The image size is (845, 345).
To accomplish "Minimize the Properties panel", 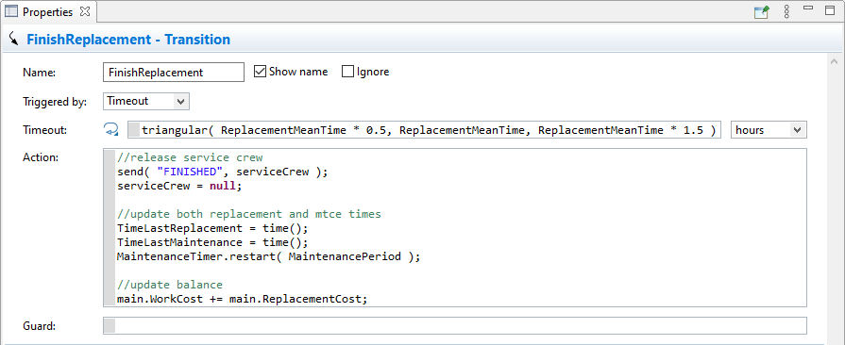I will click(x=808, y=8).
